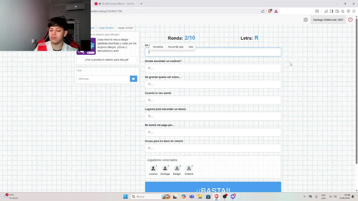Open the browser hamburger main menu

coord(354,11)
